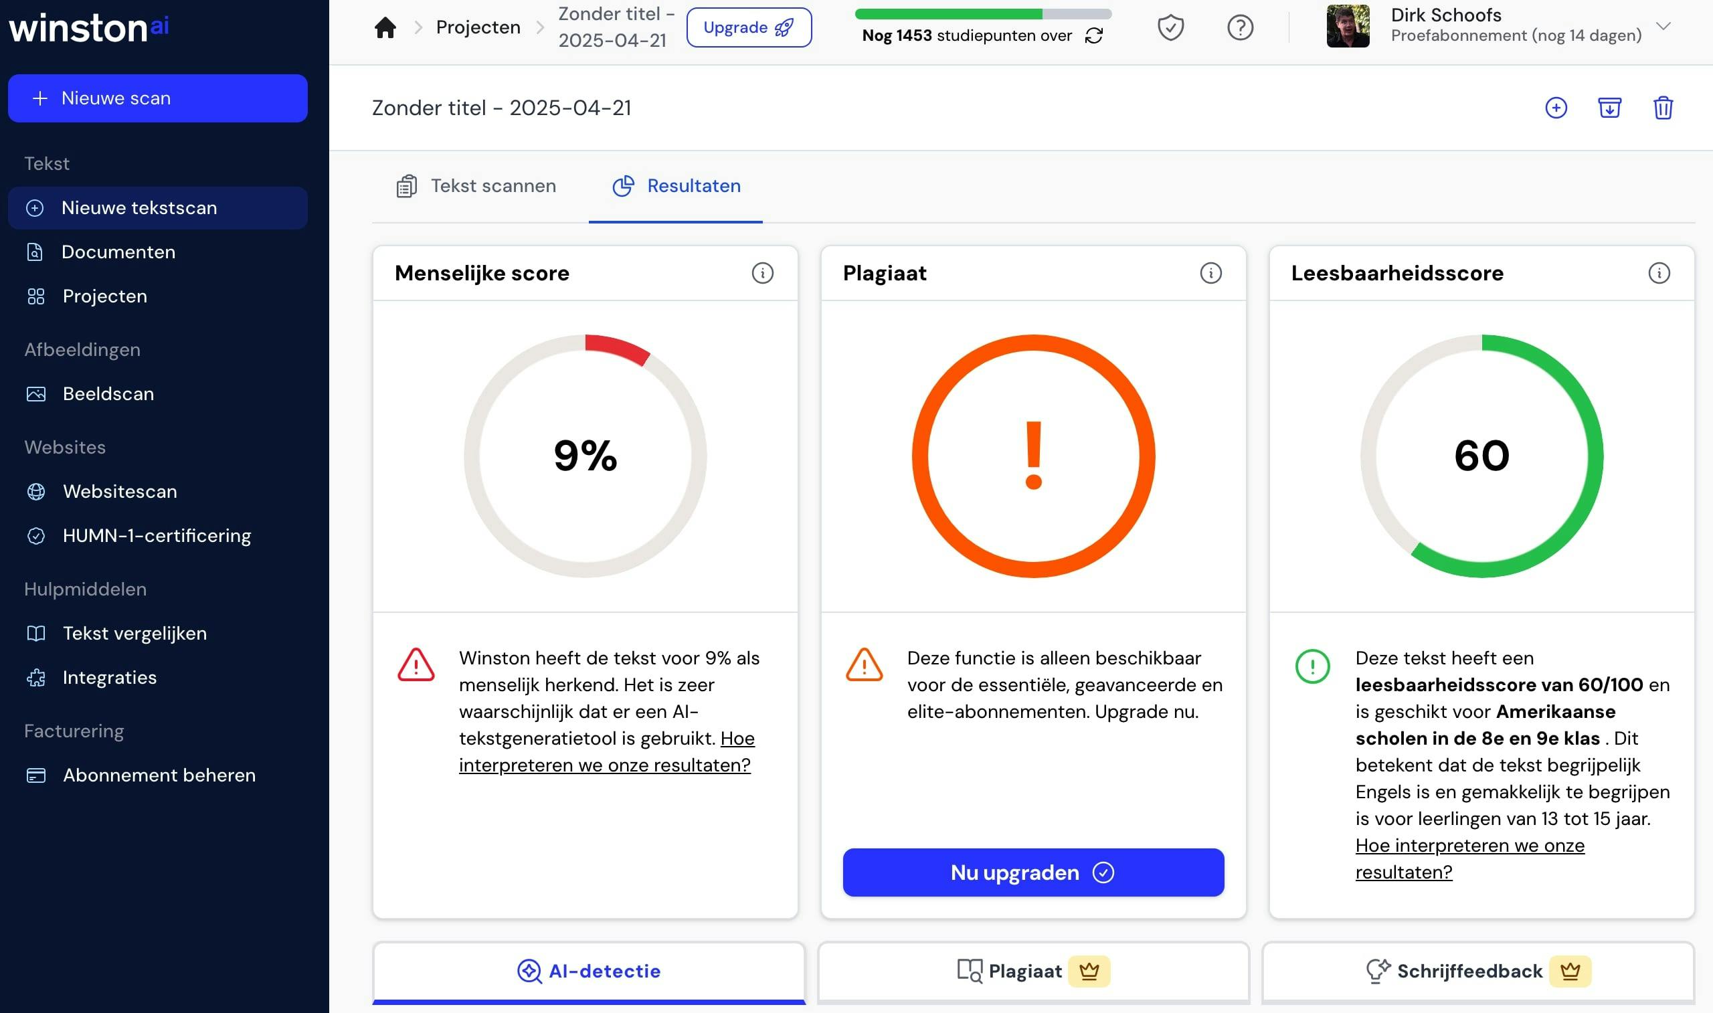Open the shield verification icon

(1170, 27)
